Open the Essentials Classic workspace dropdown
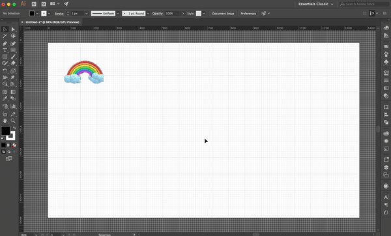This screenshot has height=236, width=391. pyautogui.click(x=315, y=4)
